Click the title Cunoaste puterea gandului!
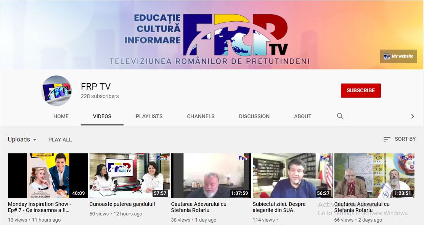Viewport: 424px width, 225px height. 122,204
